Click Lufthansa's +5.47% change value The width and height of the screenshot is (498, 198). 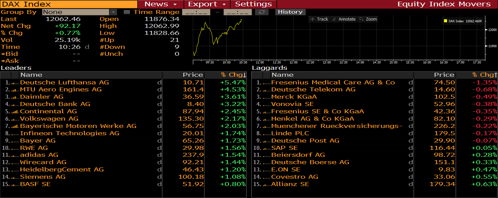click(233, 82)
